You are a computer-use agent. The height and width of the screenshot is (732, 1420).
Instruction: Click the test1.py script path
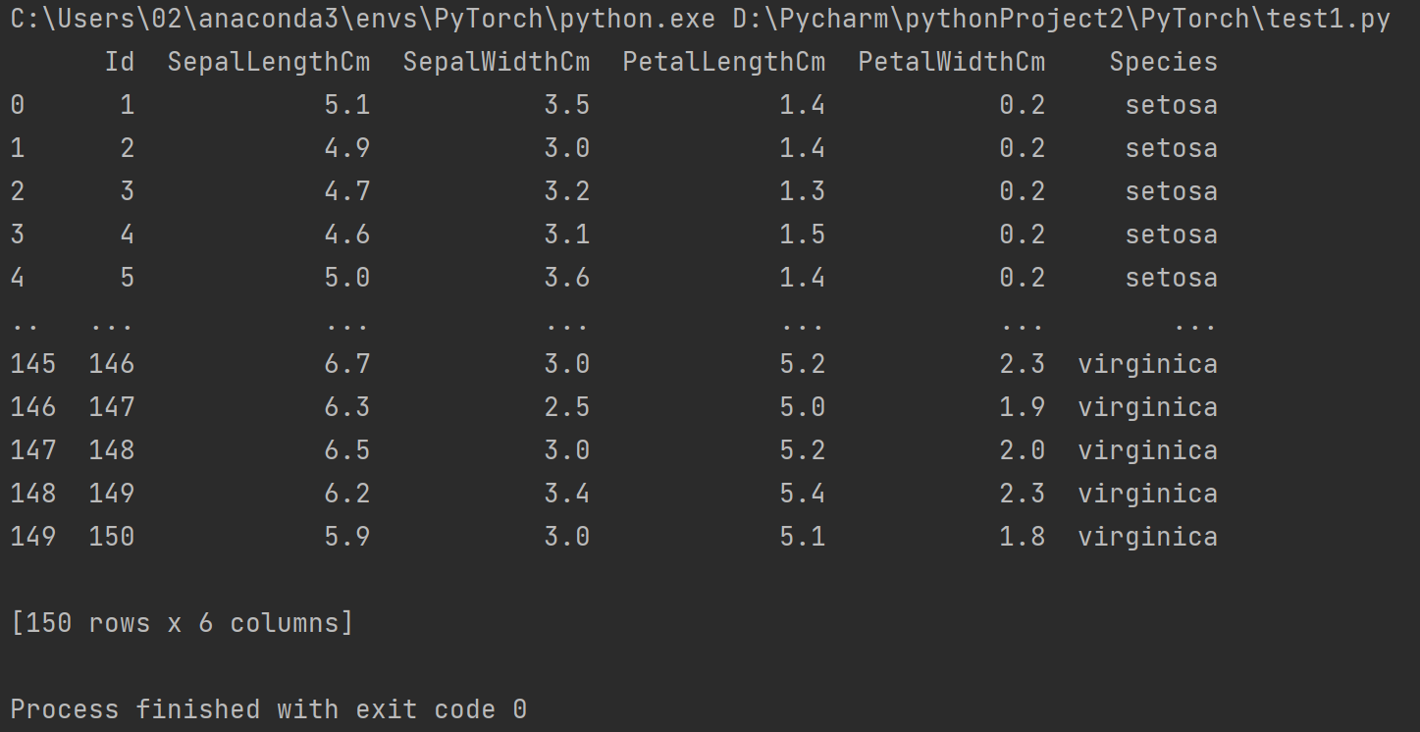point(1061,20)
